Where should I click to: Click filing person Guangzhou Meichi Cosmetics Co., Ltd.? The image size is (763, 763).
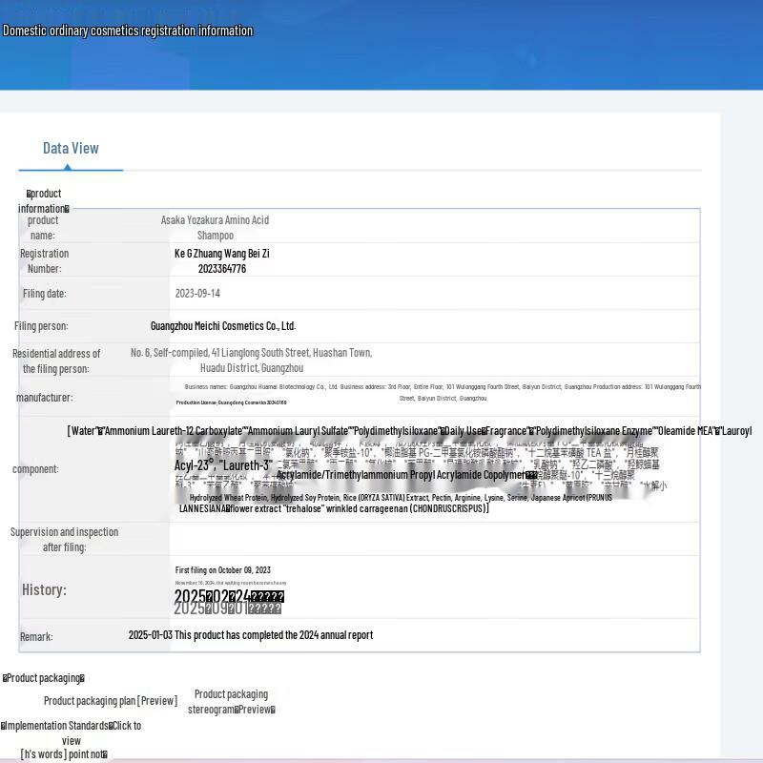[x=223, y=326]
